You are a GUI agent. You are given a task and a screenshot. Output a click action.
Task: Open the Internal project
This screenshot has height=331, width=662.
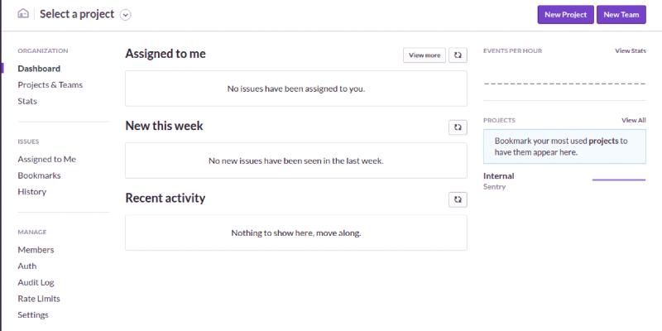498,175
